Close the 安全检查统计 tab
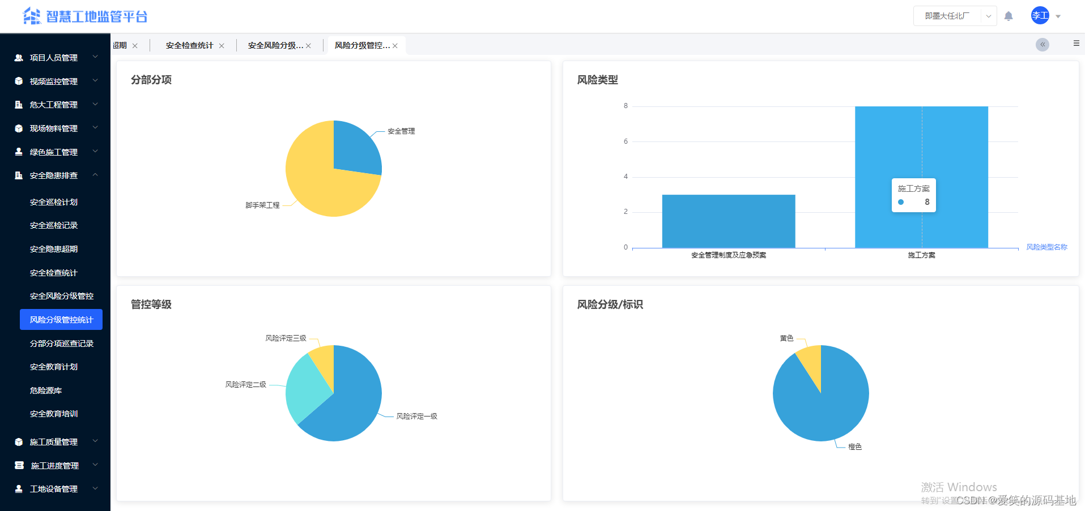This screenshot has height=511, width=1085. click(222, 46)
